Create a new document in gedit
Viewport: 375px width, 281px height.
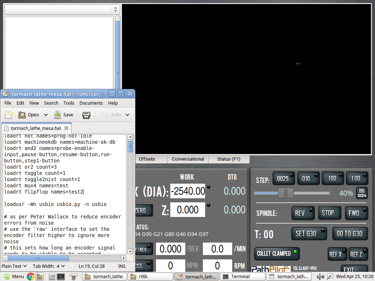click(x=9, y=115)
